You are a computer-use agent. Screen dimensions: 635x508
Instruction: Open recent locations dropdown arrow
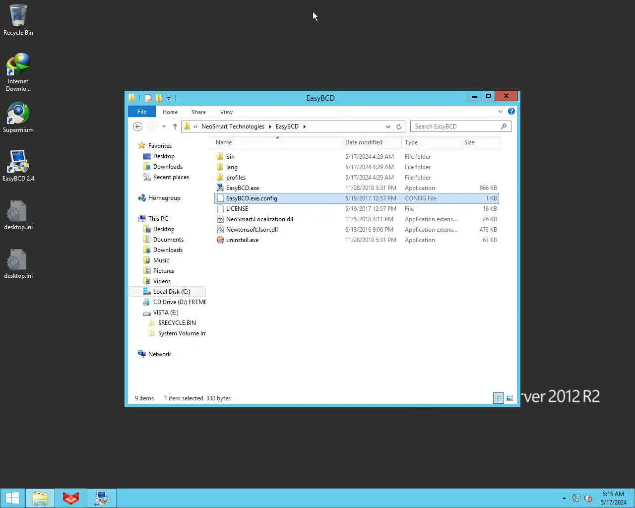pos(164,127)
